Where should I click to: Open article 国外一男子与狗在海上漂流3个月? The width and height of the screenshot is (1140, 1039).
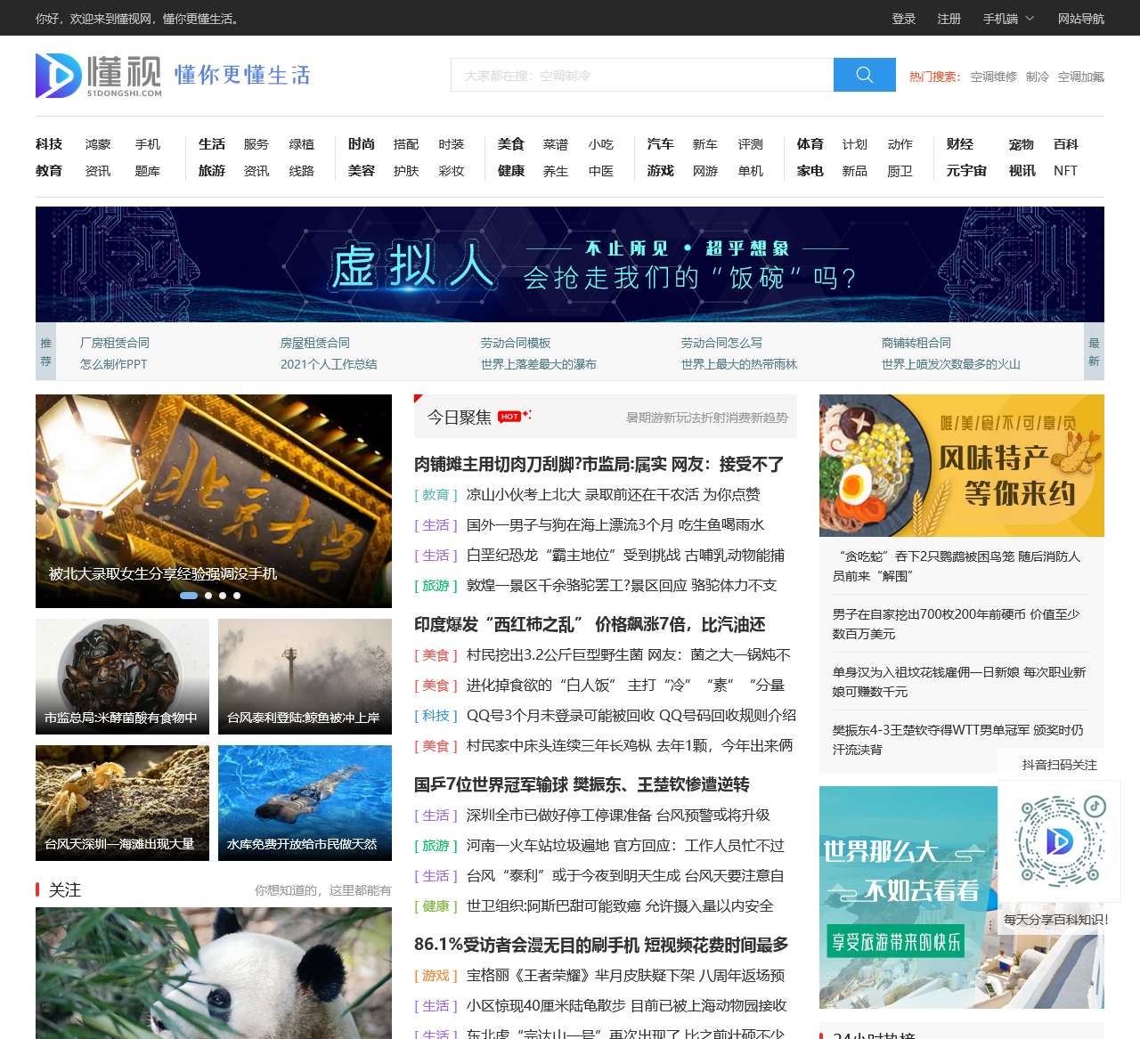tap(615, 525)
